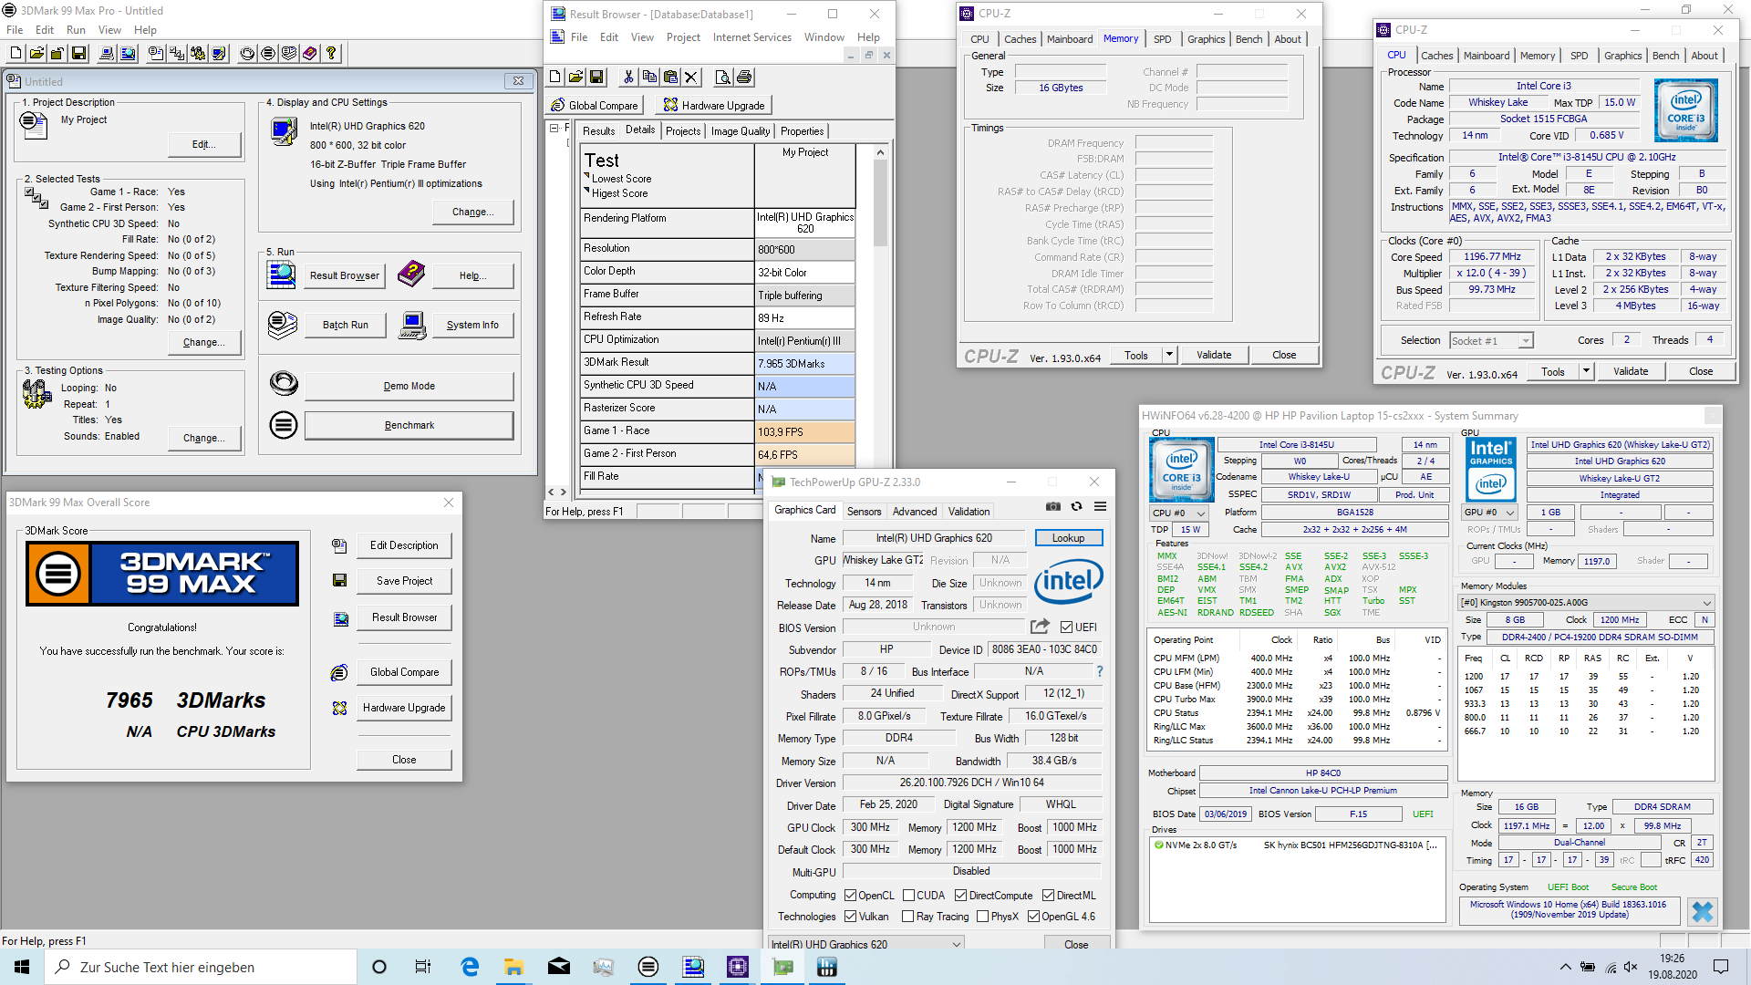Toggle DirectCompute checkbox in GPU-Z
The height and width of the screenshot is (985, 1751).
tap(960, 896)
